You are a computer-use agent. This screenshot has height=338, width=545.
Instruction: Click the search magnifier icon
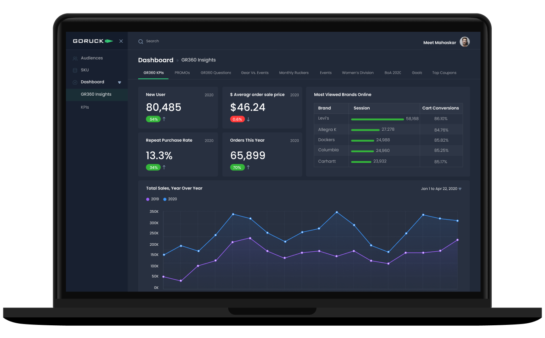[x=141, y=41]
